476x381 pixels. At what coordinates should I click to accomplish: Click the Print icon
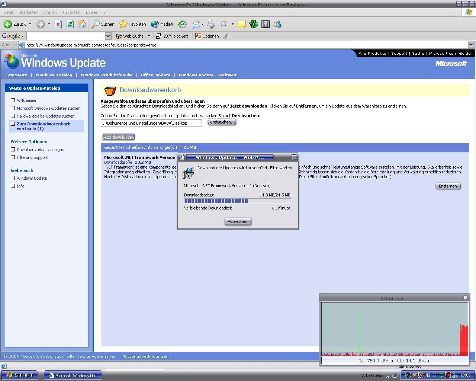[x=211, y=24]
